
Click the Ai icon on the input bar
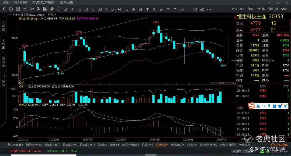tap(285, 106)
